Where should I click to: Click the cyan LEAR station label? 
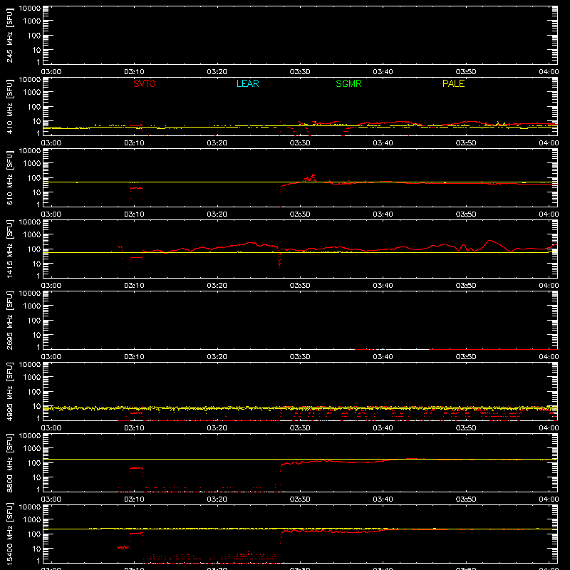[247, 83]
